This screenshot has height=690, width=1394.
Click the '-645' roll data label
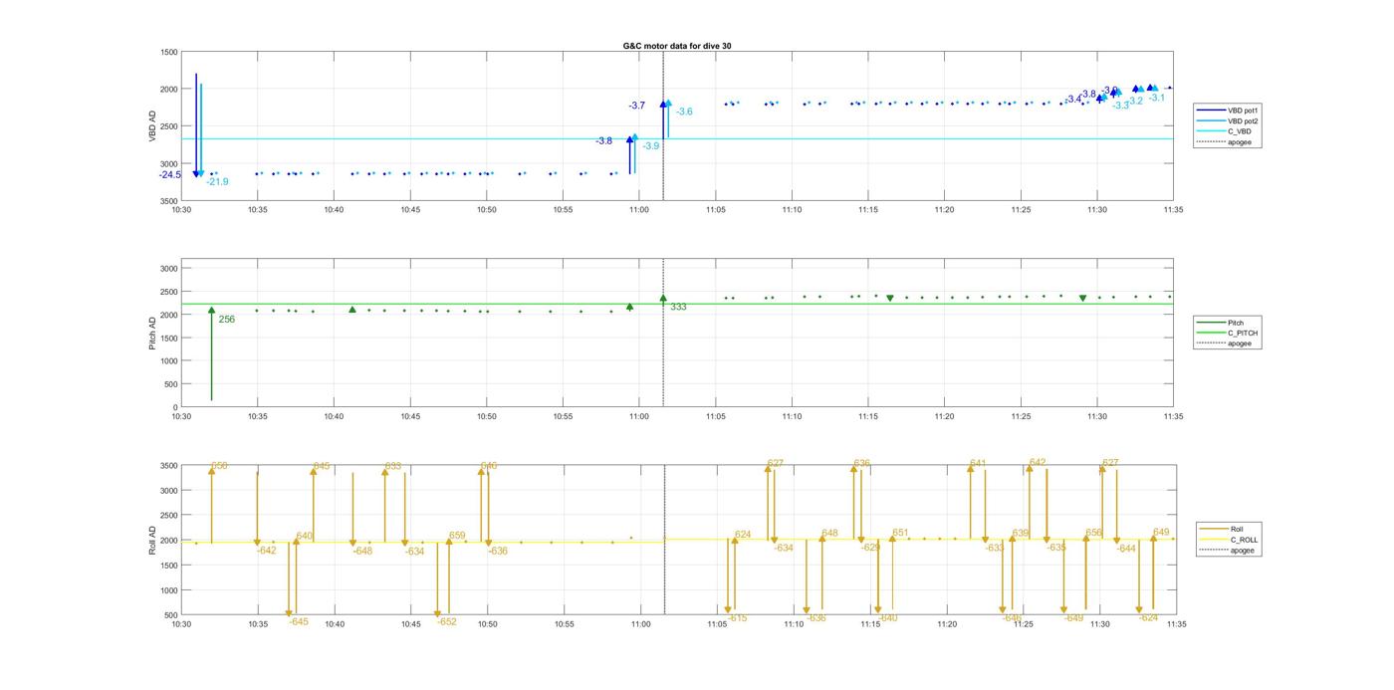(298, 621)
